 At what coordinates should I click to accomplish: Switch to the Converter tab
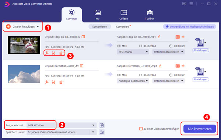coord(71,15)
